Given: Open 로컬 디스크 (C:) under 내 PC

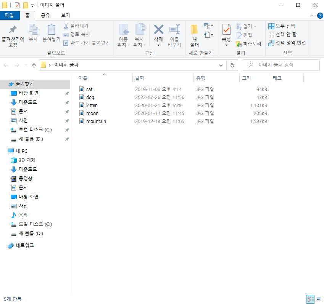Looking at the screenshot, I should point(35,224).
